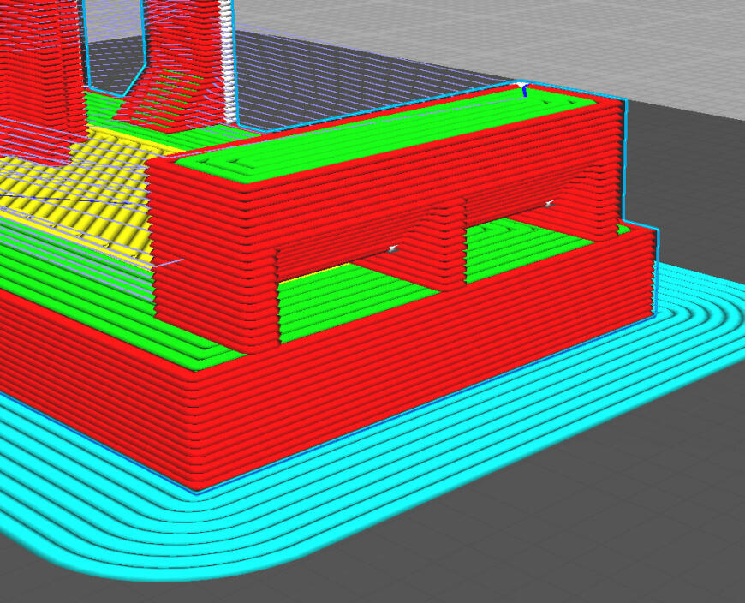Select the cyan brim loops right of the model

click(x=699, y=304)
